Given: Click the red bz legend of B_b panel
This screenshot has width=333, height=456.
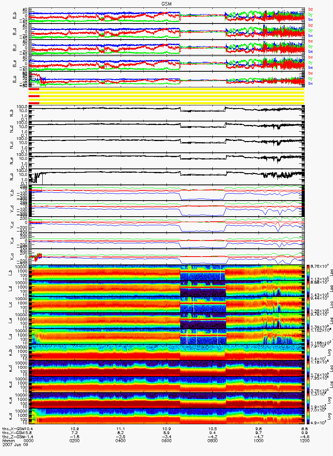Looking at the screenshot, I should pos(311,9).
